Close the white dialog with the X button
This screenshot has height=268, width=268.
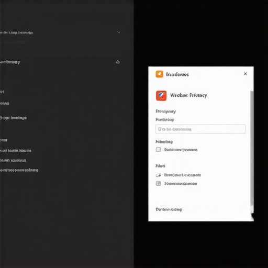(x=245, y=74)
